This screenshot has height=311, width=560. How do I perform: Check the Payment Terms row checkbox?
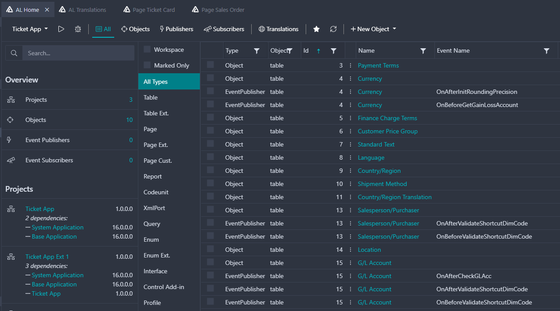tap(210, 65)
